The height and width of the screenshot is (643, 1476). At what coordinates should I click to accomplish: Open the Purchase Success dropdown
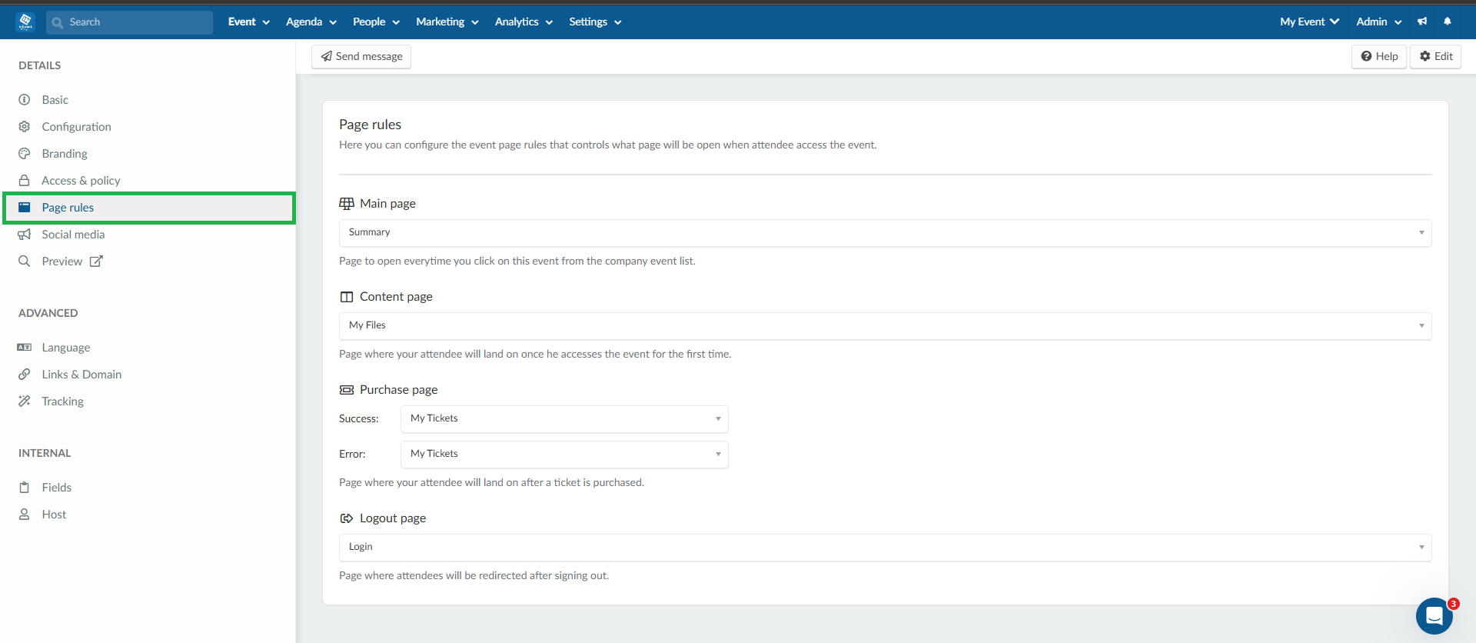(564, 418)
